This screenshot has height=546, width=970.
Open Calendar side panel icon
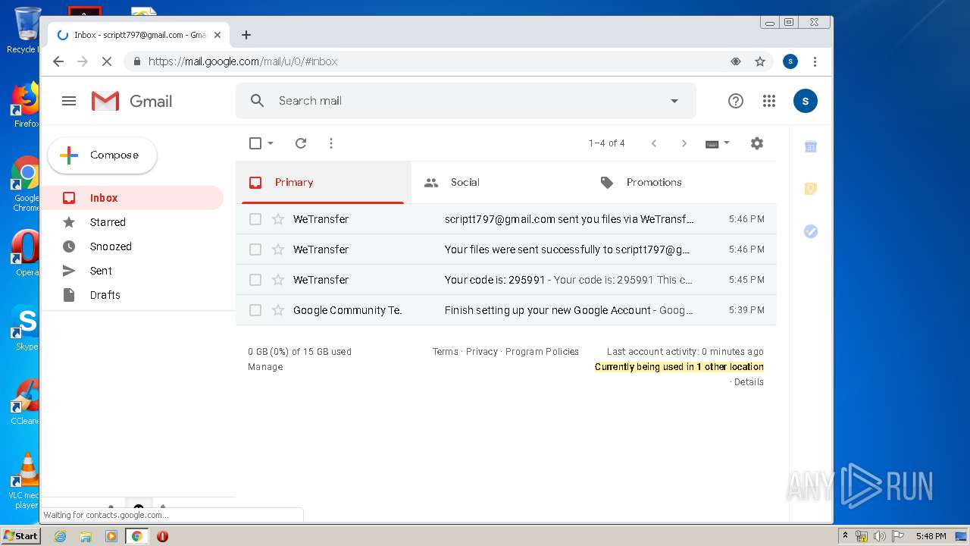(811, 147)
